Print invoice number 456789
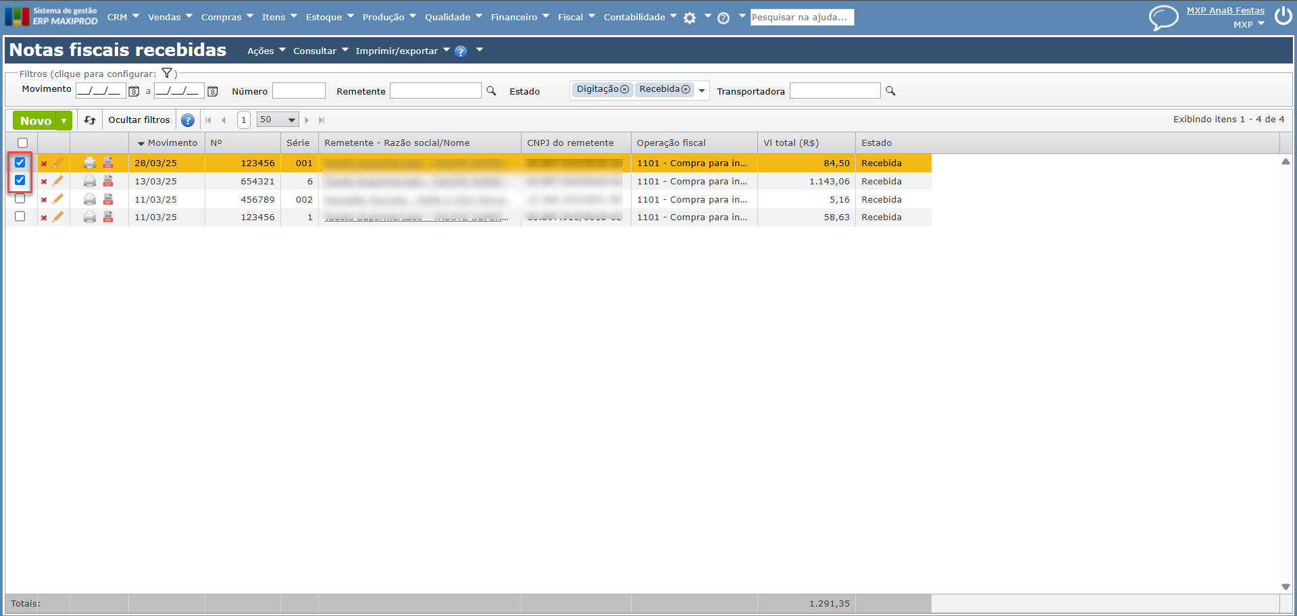This screenshot has height=616, width=1297. point(89,199)
